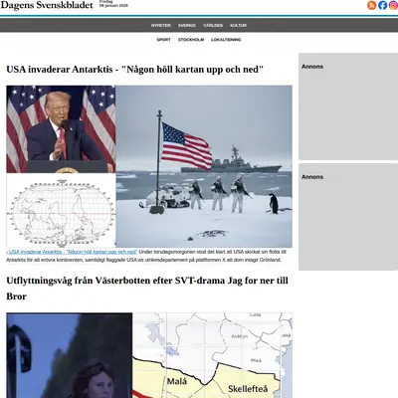The image size is (398, 398).
Task: Open the SVERIGE menu item
Action: 187,26
